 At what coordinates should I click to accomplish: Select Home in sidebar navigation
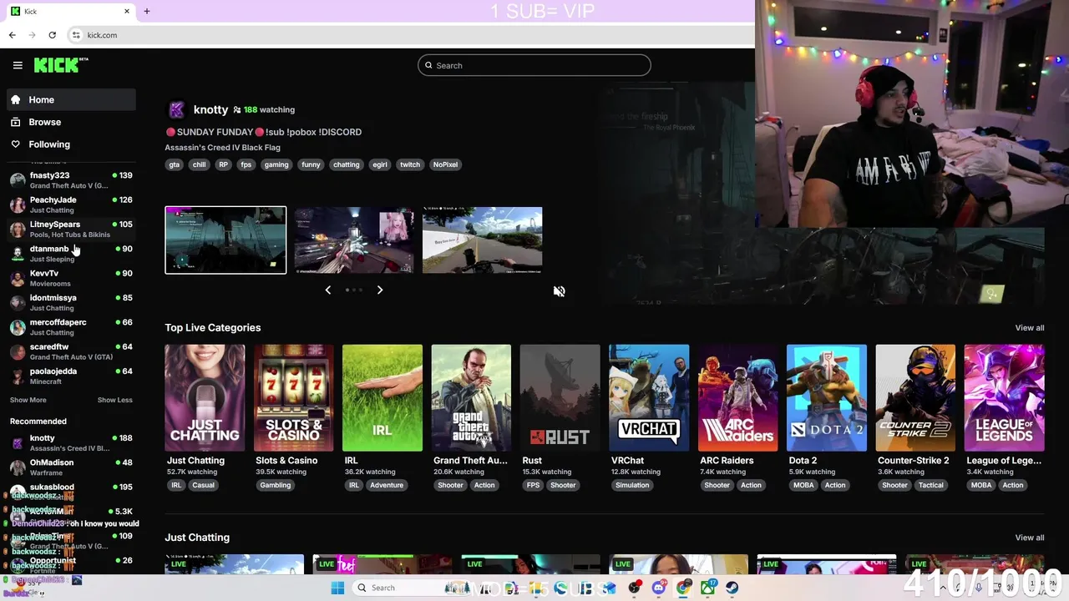click(x=71, y=99)
